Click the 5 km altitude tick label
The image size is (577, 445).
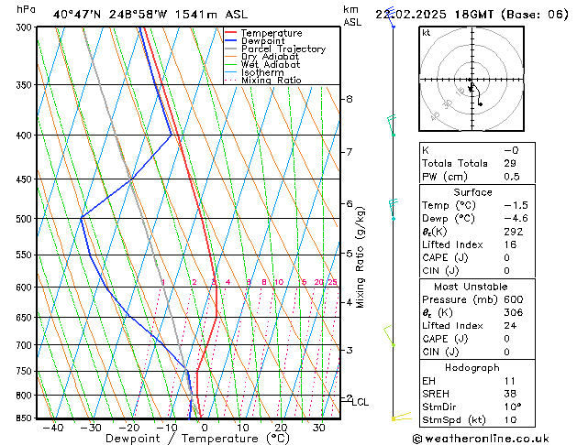click(x=350, y=254)
